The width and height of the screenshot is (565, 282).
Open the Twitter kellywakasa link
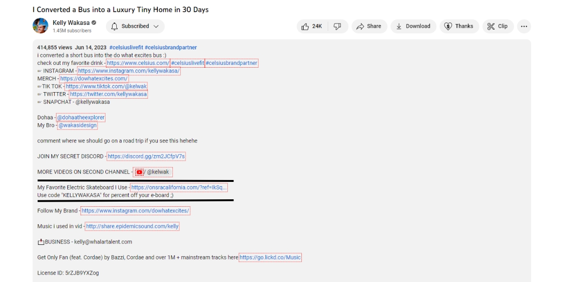pyautogui.click(x=108, y=94)
